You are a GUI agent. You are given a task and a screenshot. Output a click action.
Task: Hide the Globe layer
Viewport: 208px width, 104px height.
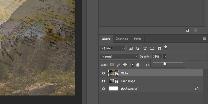click(103, 73)
